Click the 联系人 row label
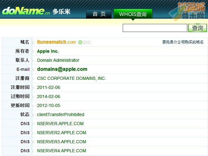 pos(22,60)
